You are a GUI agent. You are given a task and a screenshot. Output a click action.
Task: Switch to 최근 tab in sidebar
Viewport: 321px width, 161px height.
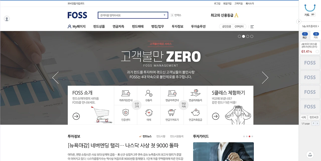(305, 35)
